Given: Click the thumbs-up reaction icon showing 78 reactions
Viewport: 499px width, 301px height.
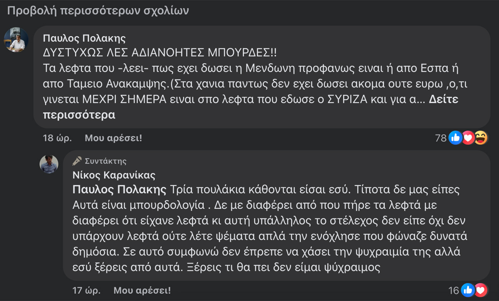Looking at the screenshot, I should pyautogui.click(x=455, y=137).
